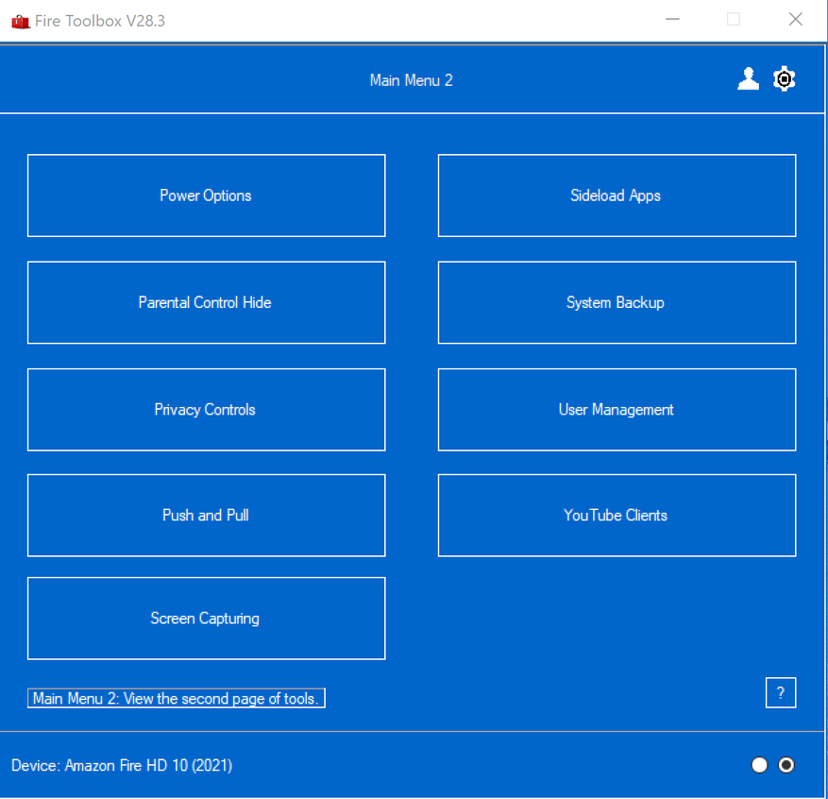Image resolution: width=828 pixels, height=799 pixels.
Task: Minimize the Fire Toolbox window
Action: click(x=672, y=20)
